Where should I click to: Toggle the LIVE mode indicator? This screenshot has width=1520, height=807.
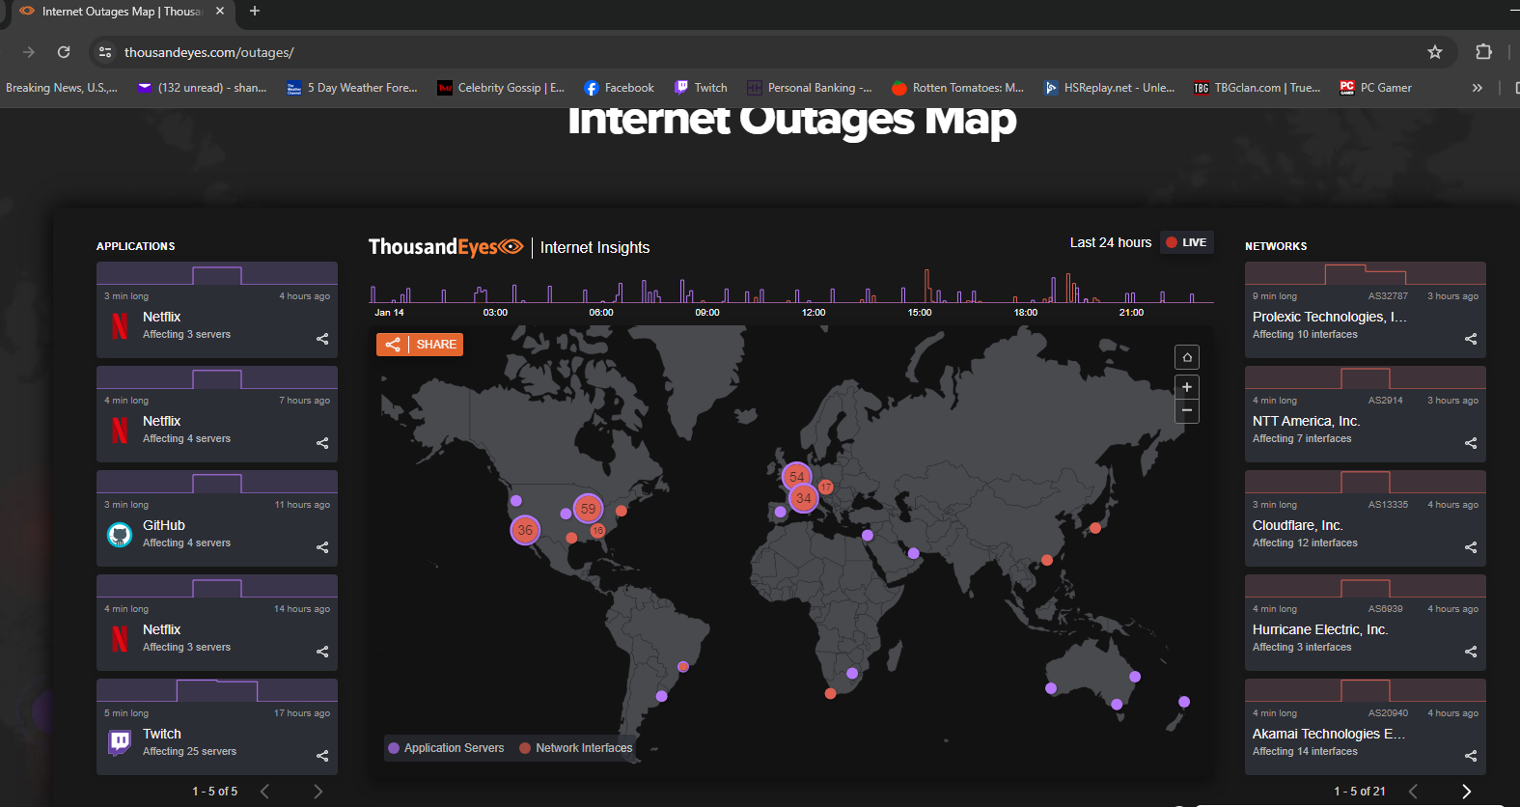pyautogui.click(x=1186, y=242)
